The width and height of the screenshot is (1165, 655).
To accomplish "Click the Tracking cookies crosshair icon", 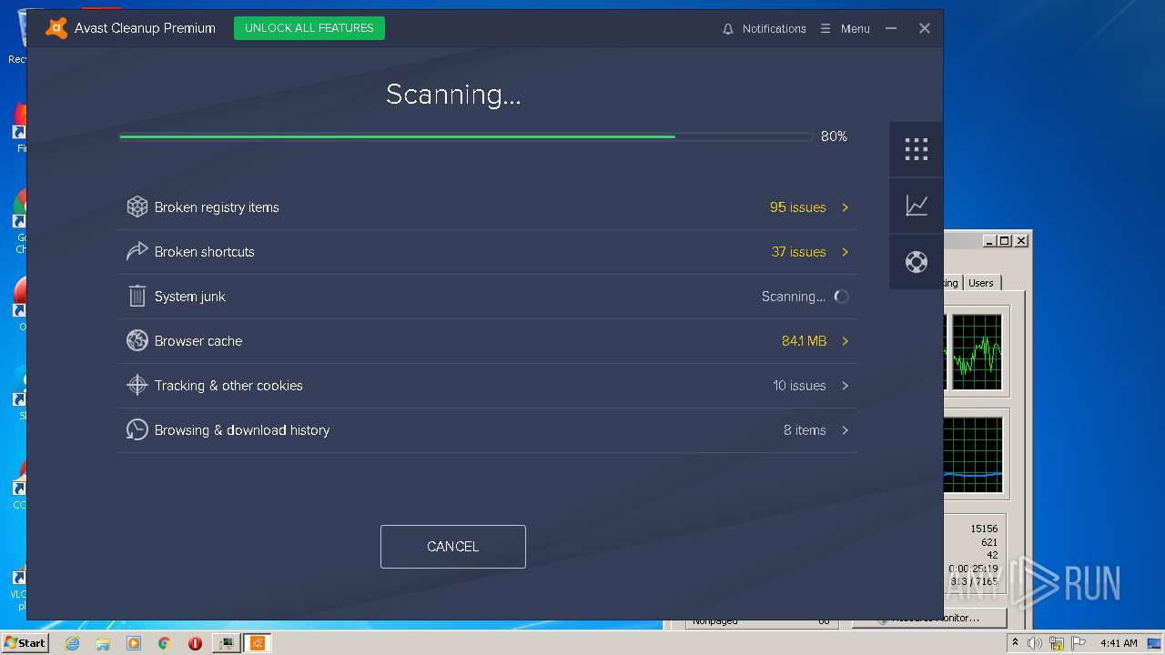I will tap(137, 386).
